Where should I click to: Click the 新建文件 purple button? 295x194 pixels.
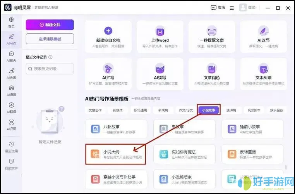[50, 25]
